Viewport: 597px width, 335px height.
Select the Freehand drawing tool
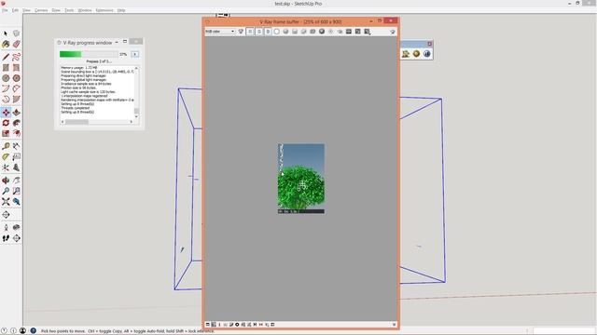[16, 57]
